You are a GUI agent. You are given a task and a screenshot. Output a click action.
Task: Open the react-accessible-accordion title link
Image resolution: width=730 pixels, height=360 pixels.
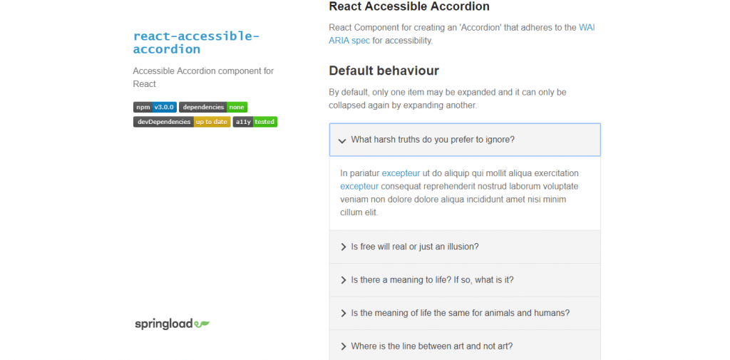pos(196,42)
